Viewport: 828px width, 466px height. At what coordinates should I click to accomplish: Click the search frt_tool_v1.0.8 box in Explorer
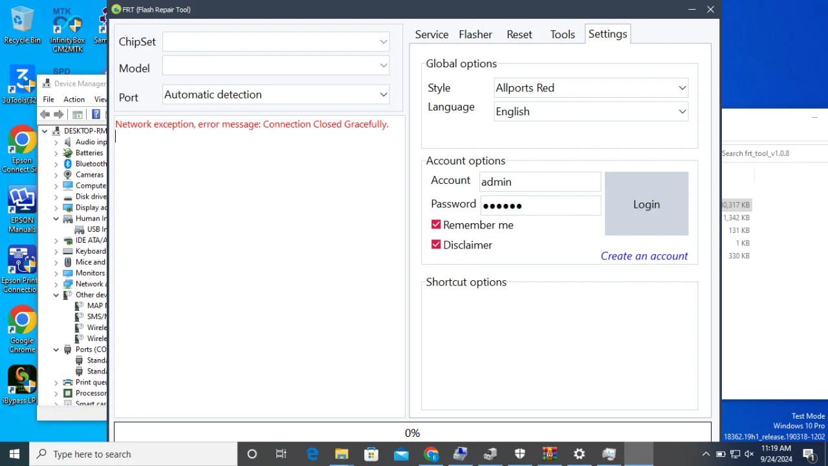774,153
